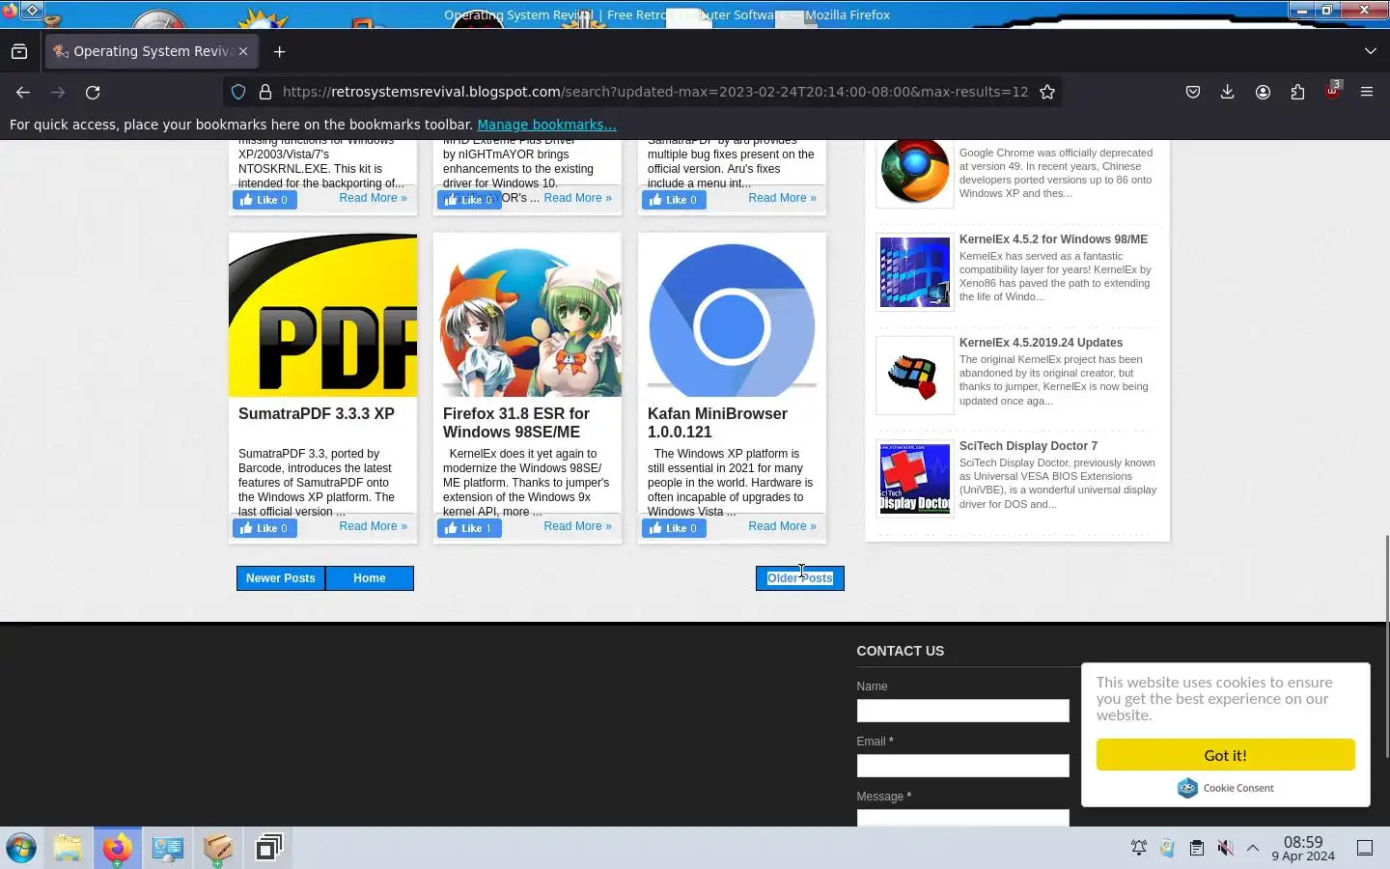Screen dimensions: 1390x869
Task: Read More on top-left truncated post
Action: coord(373,198)
